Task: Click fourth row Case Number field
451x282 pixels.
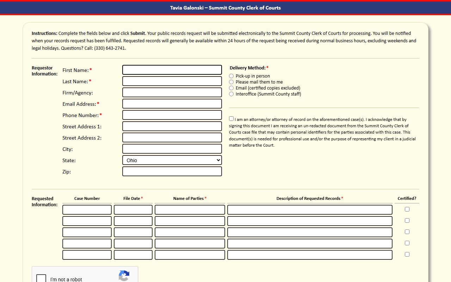Action: (x=87, y=244)
